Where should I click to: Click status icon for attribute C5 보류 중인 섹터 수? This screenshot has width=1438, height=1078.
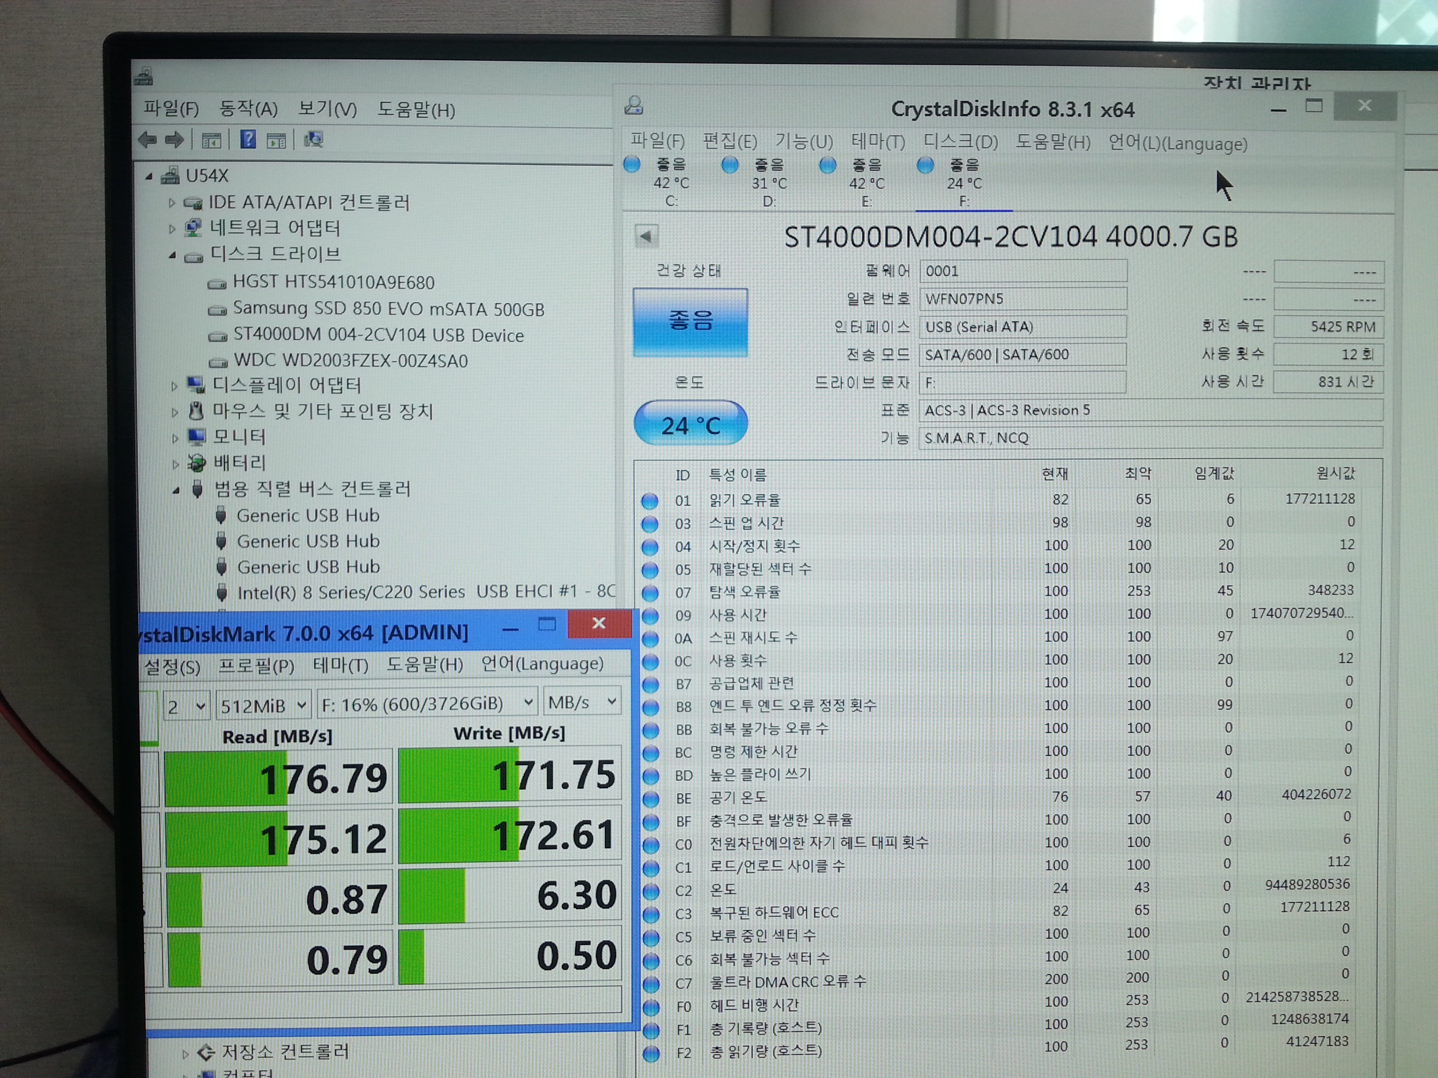pos(651,937)
